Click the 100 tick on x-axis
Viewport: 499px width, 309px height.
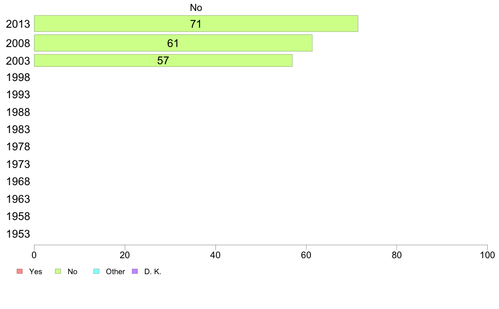(487, 255)
